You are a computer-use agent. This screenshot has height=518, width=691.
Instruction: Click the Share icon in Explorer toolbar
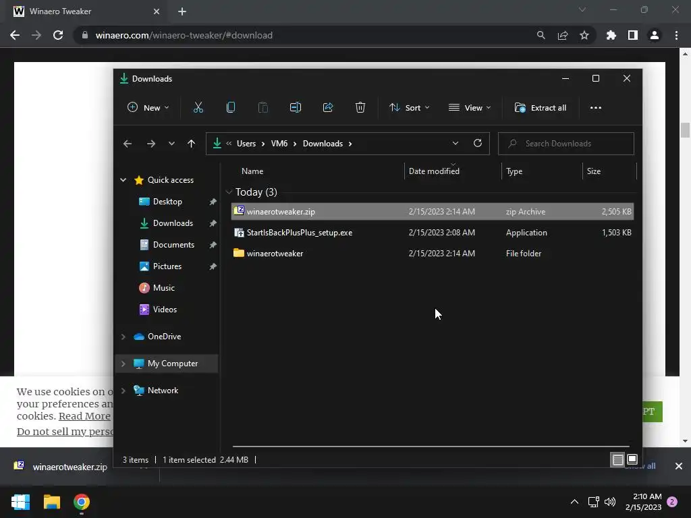(x=328, y=107)
